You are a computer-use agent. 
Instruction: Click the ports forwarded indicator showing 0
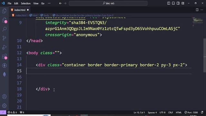(22, 112)
